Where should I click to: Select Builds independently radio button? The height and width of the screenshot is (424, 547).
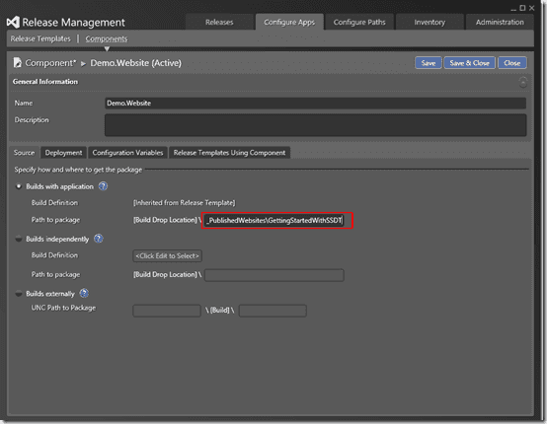pyautogui.click(x=19, y=239)
